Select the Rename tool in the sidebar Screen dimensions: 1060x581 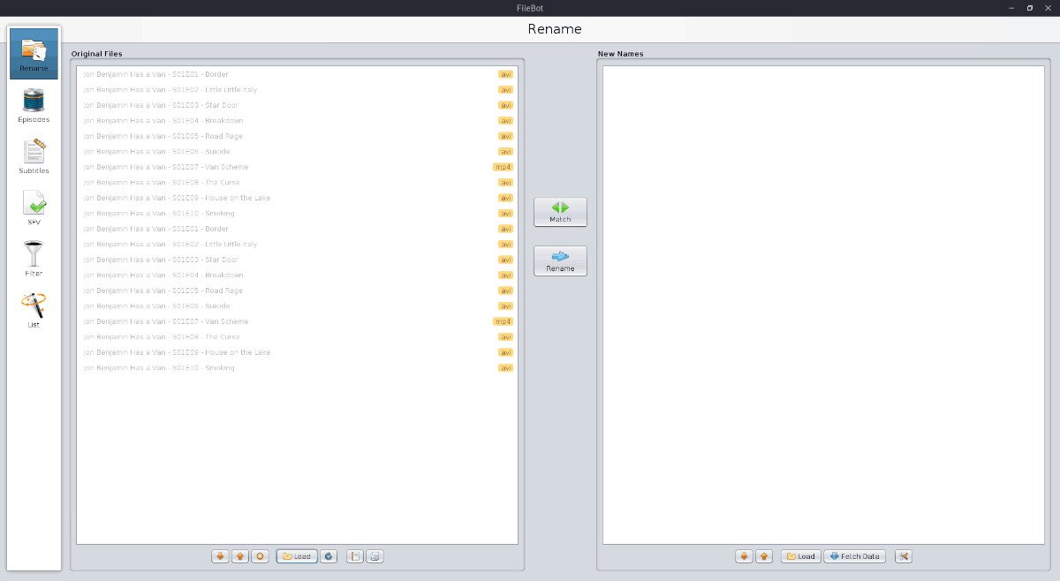pos(33,54)
